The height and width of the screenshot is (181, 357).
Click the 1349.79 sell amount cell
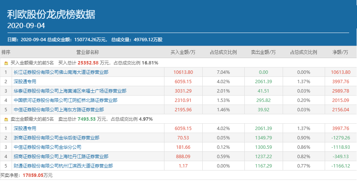264,138
